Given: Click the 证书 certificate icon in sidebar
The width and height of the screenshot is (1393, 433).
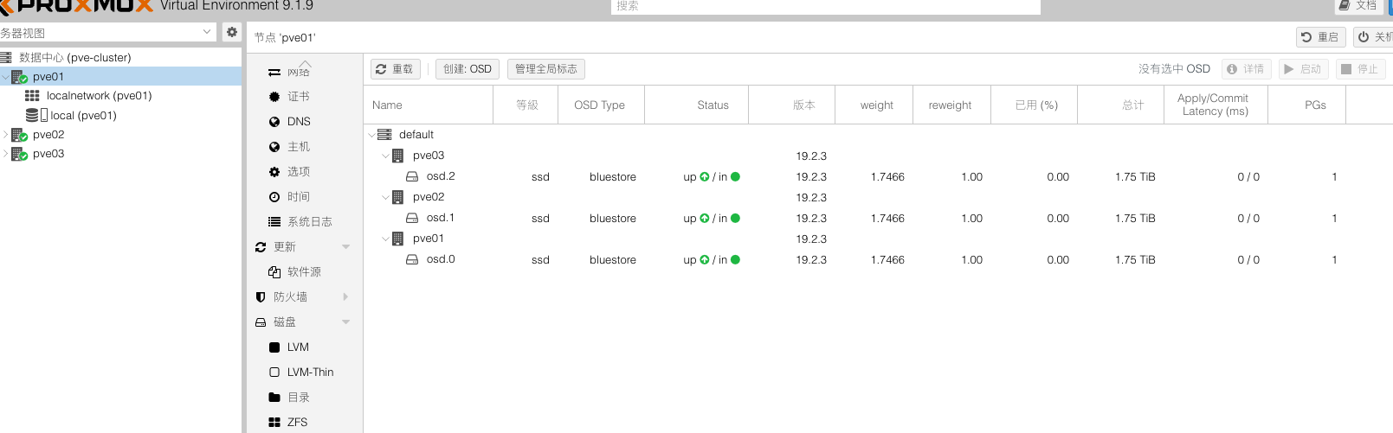Looking at the screenshot, I should 274,97.
